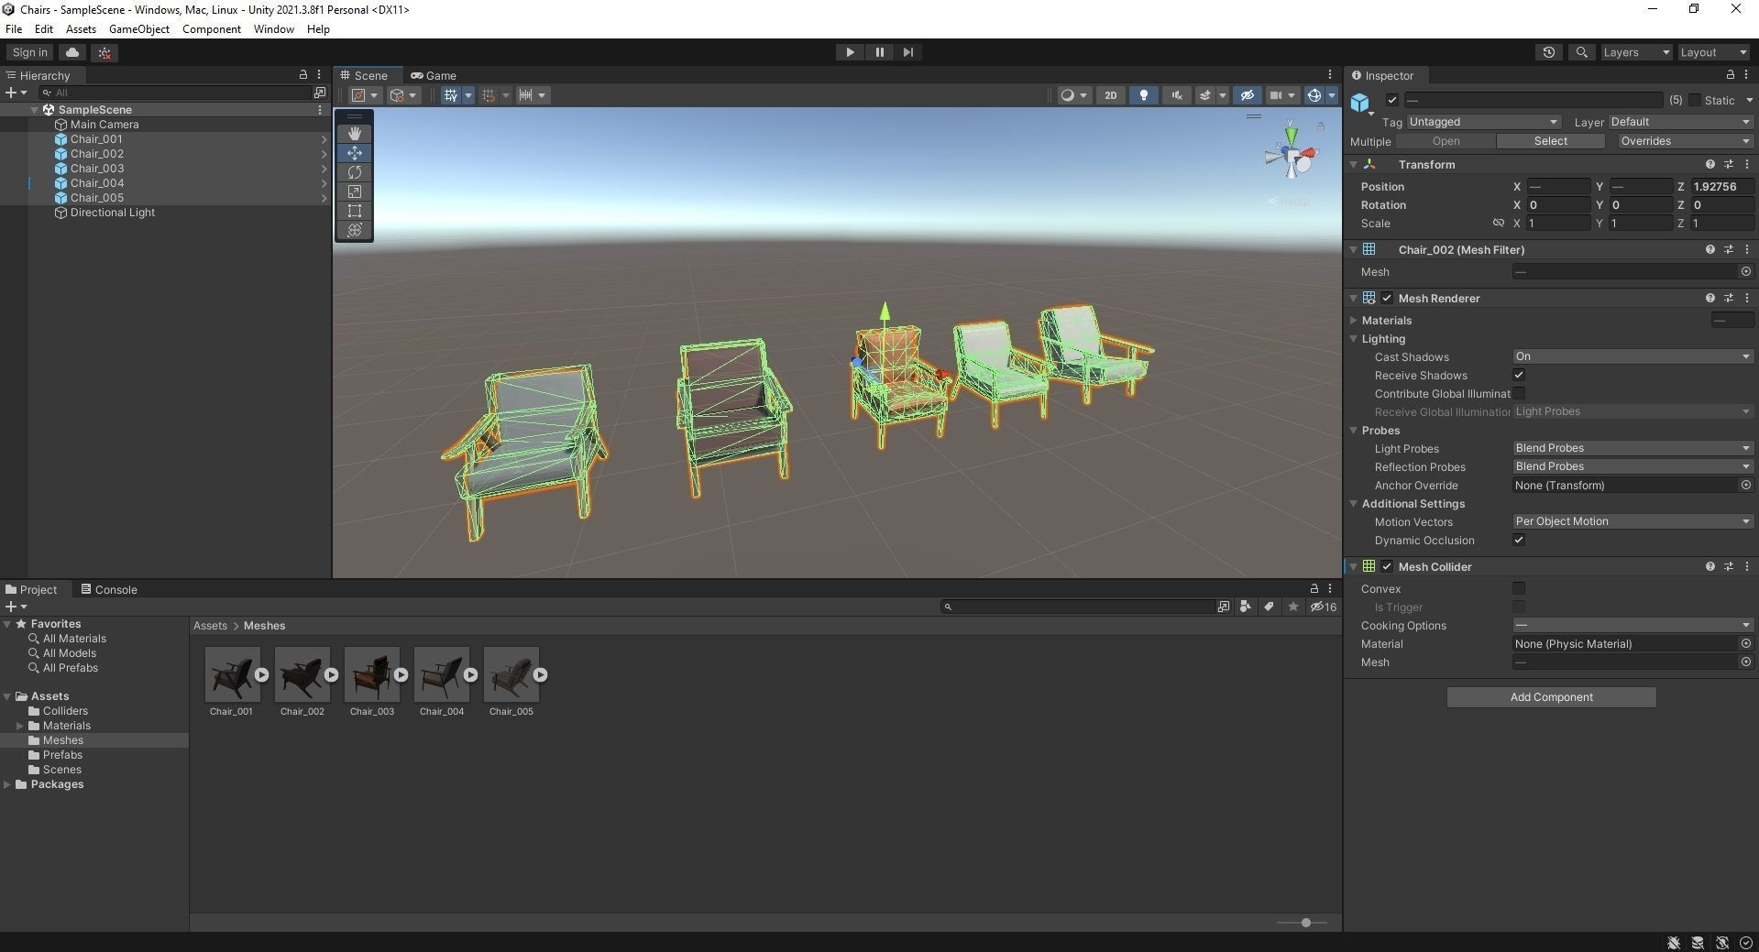This screenshot has width=1759, height=952.
Task: Toggle Dynamic Occlusion checkbox
Action: click(x=1519, y=541)
